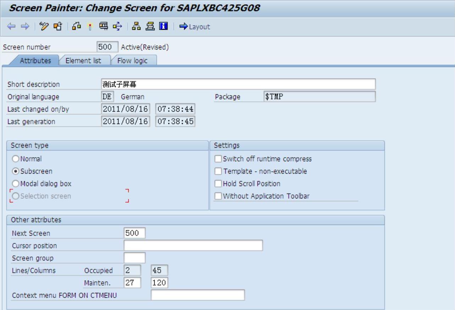Click the German language text
Screen dimensions: 455x310
pos(133,97)
